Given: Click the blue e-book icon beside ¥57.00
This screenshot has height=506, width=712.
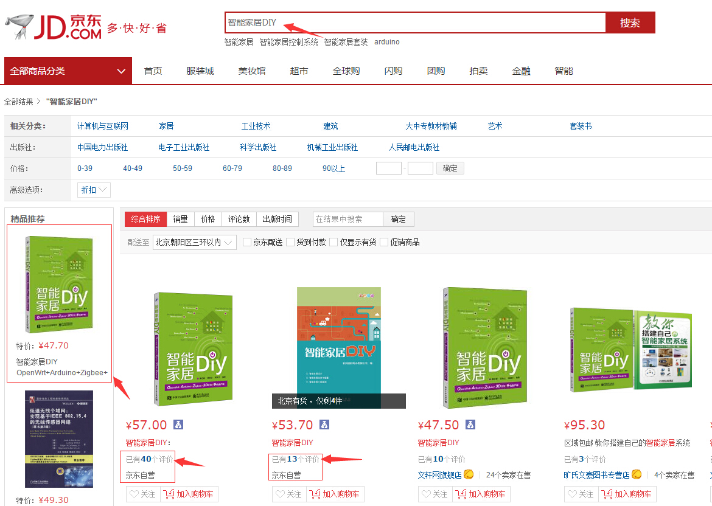Looking at the screenshot, I should pyautogui.click(x=178, y=425).
